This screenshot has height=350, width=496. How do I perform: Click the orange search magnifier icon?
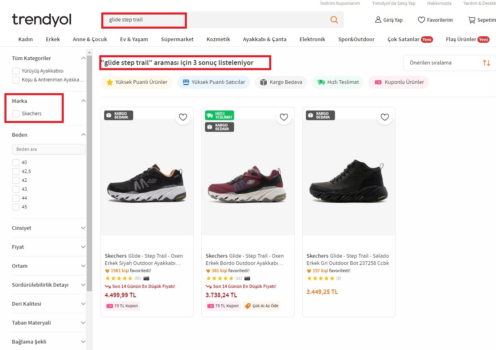click(334, 20)
